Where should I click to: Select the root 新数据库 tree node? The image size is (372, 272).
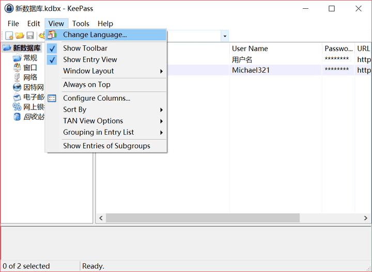coord(26,48)
